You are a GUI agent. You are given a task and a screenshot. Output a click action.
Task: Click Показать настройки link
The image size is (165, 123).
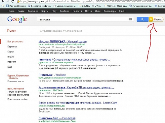(x=18, y=99)
